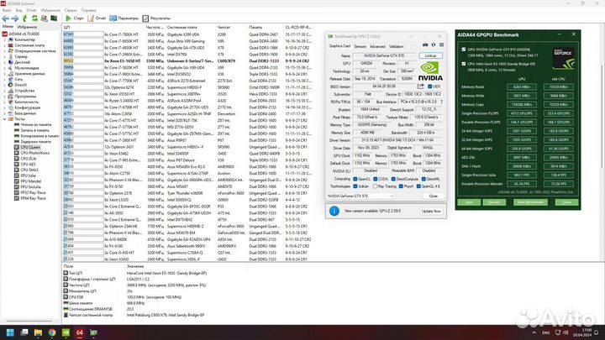Toggle the CUDA checkbox in GPU-Z
Image resolution: width=605 pixels, height=340 pixels.
click(376, 179)
